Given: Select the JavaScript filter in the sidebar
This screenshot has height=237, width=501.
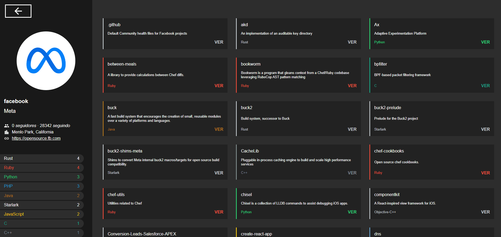Looking at the screenshot, I should point(42,214).
